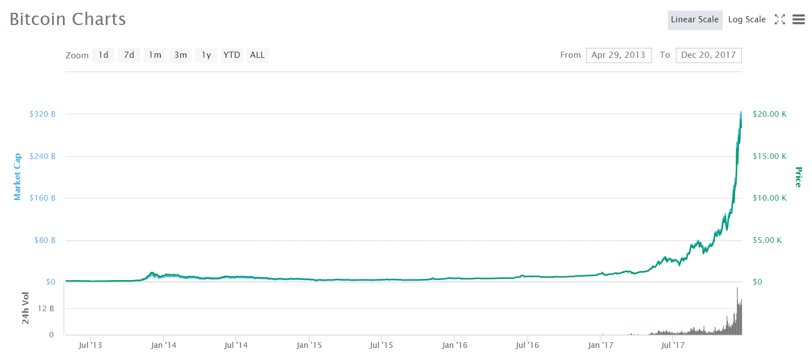Toggle the fullscreen chart icon

780,19
